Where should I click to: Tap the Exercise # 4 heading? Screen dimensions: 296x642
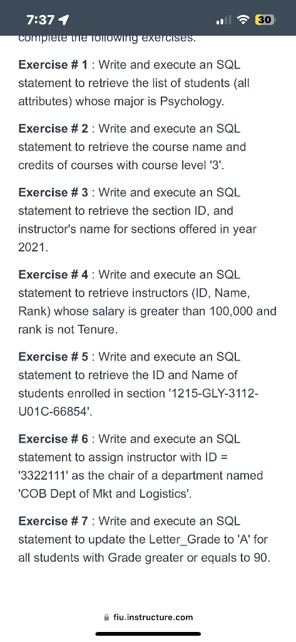pos(53,275)
